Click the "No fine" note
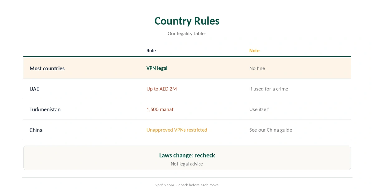 coord(257,68)
